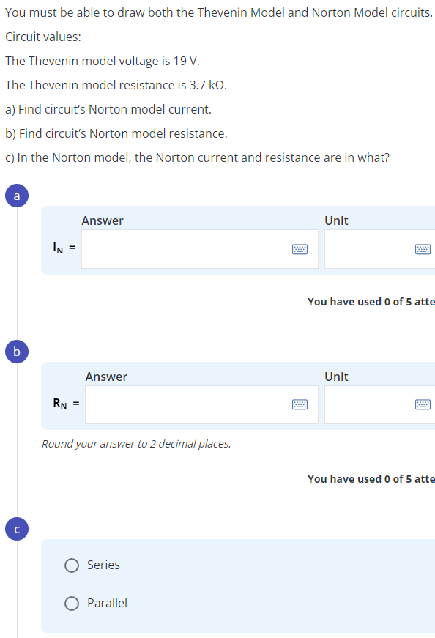
Task: Click the 'Answer' column header in part a
Action: click(103, 220)
